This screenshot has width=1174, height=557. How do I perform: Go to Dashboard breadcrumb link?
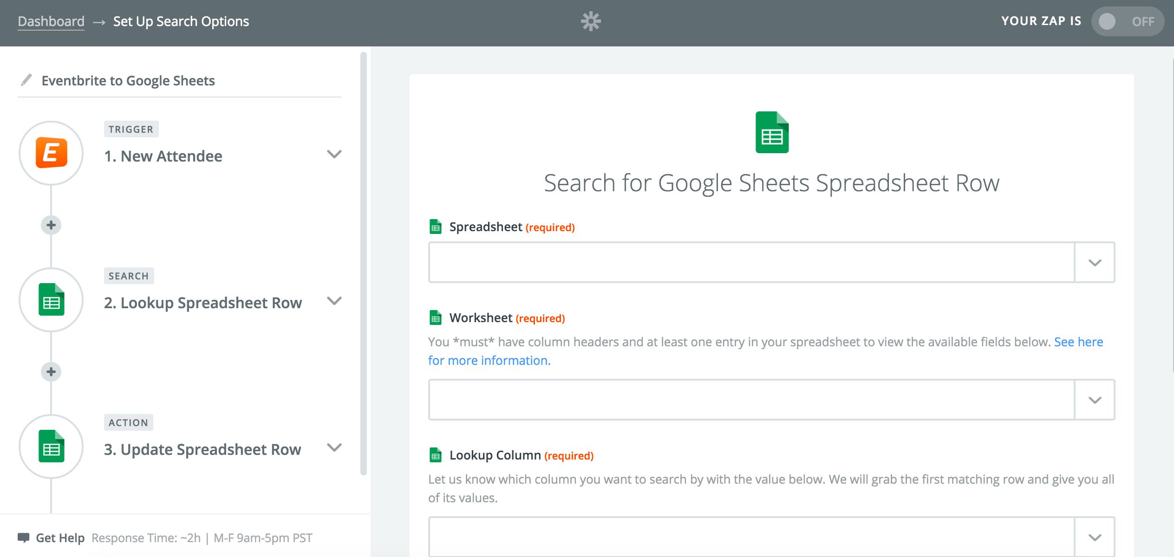point(51,21)
